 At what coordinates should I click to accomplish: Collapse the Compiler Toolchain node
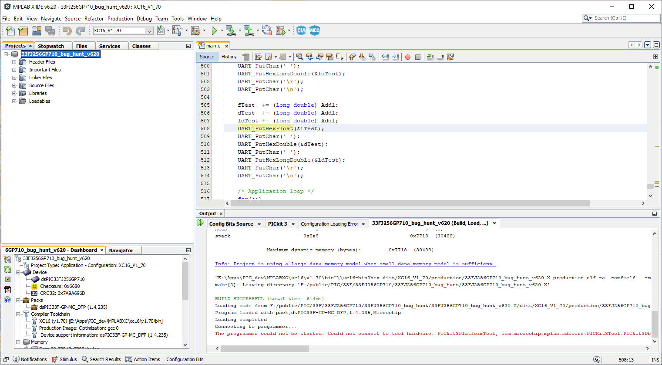click(x=18, y=314)
